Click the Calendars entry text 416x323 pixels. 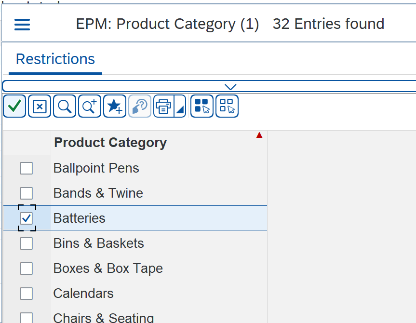click(83, 294)
